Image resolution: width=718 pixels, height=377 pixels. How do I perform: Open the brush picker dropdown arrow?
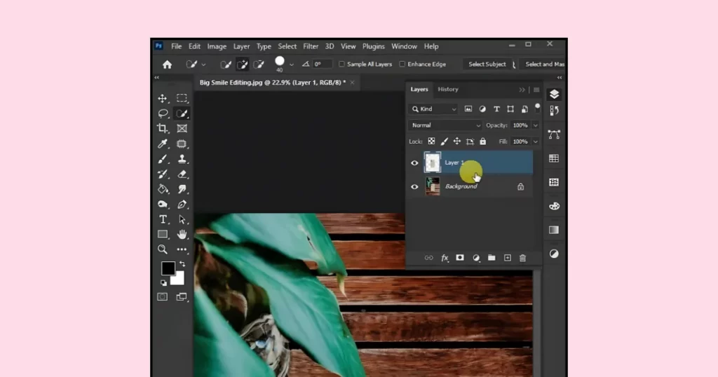click(x=291, y=64)
